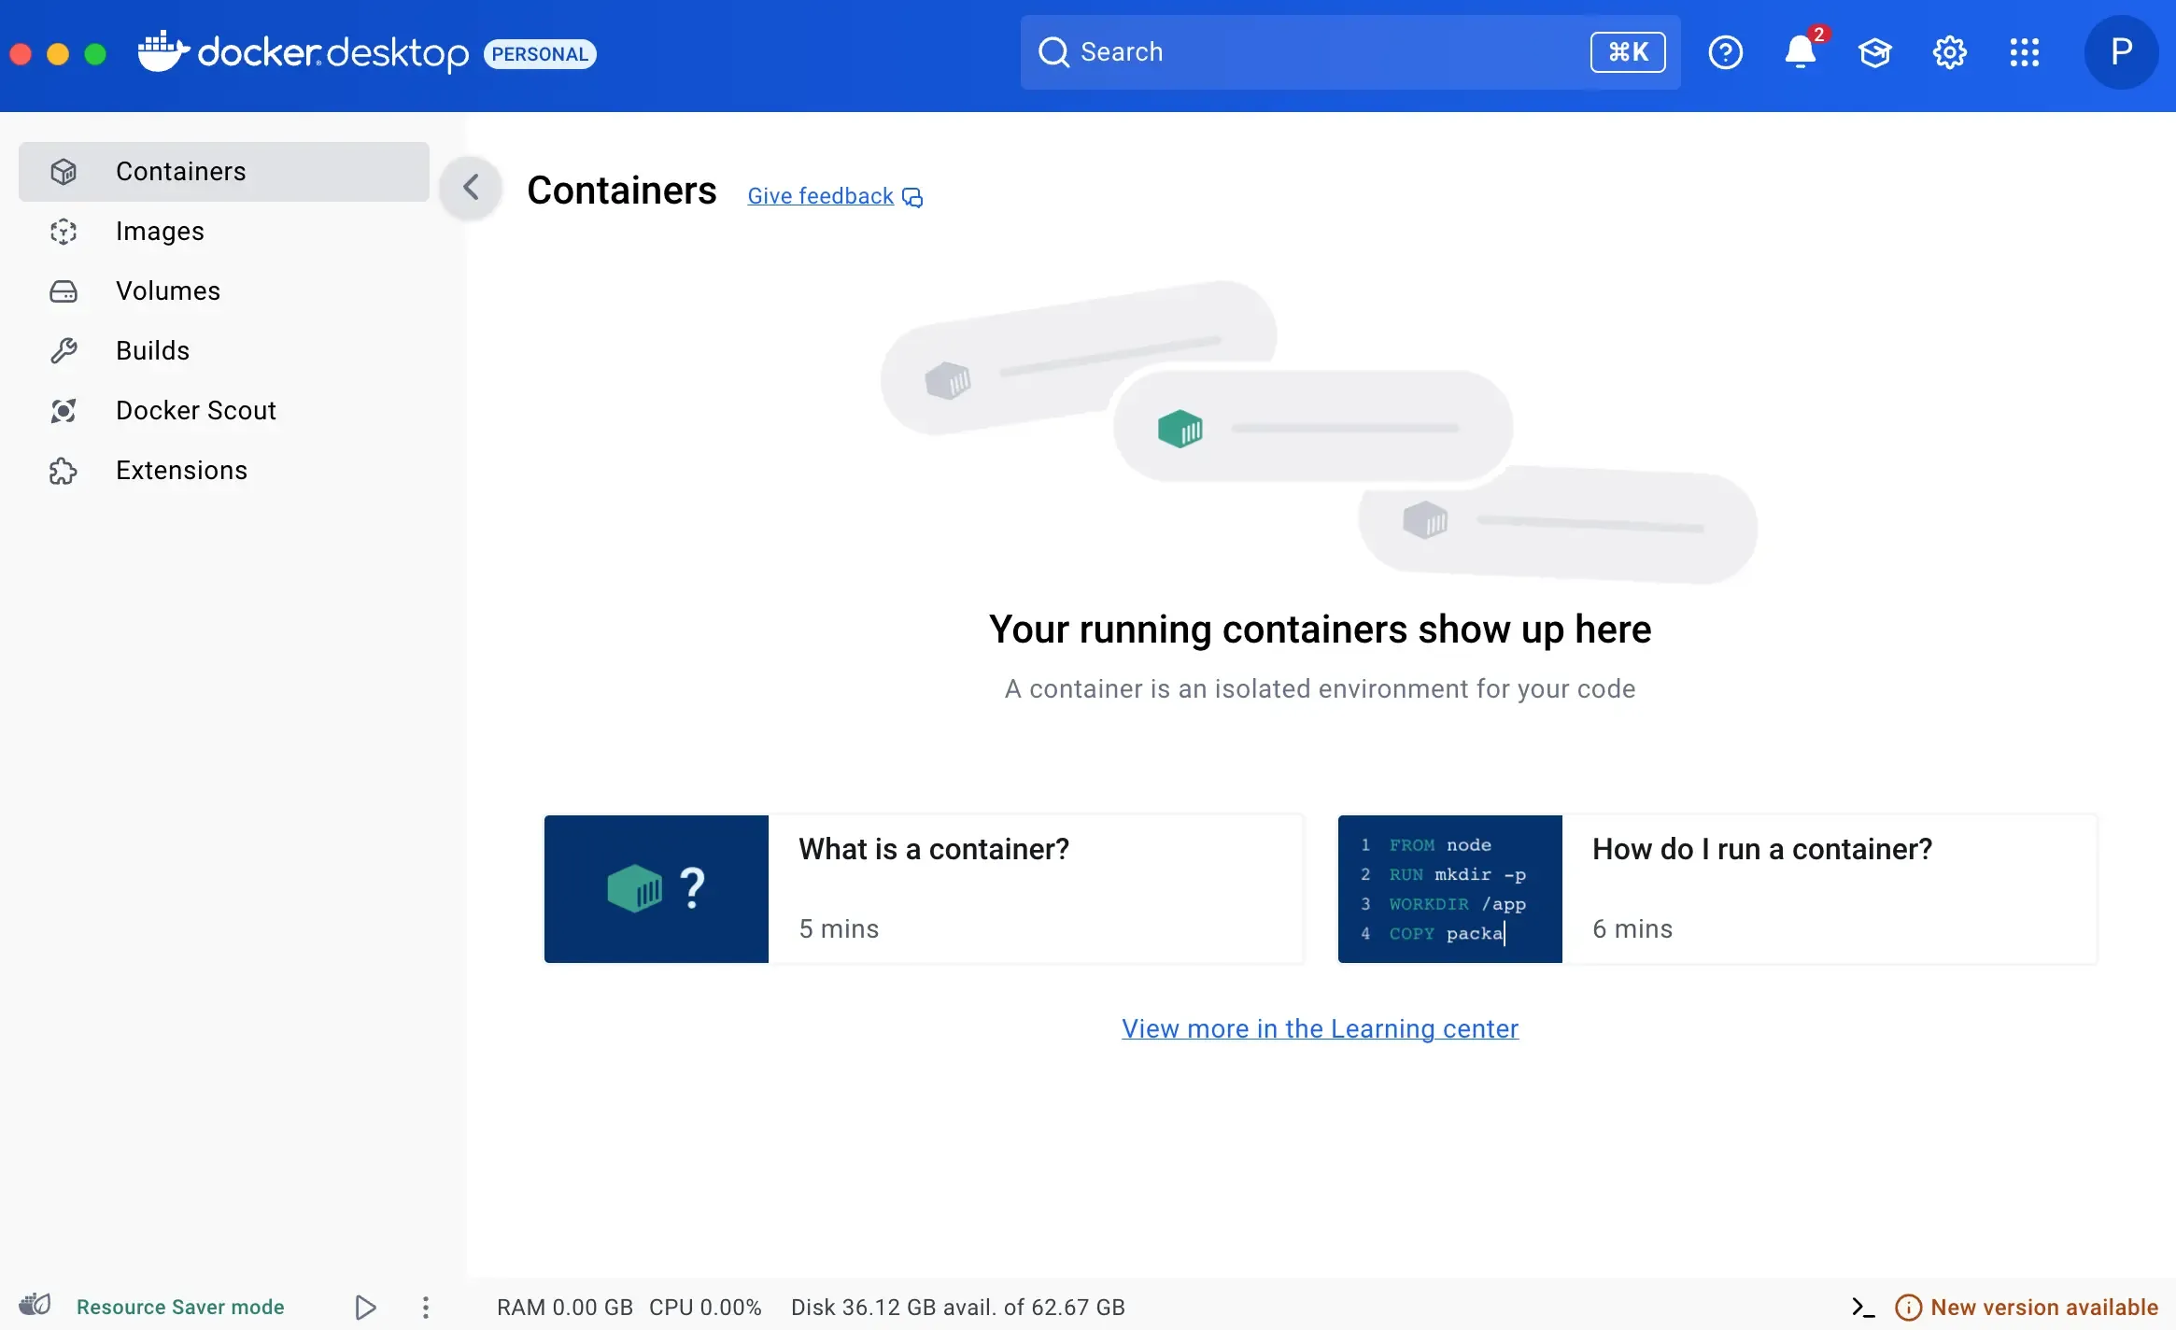Viewport: 2176px width, 1330px height.
Task: Select the Volumes icon in sidebar
Action: click(x=62, y=290)
